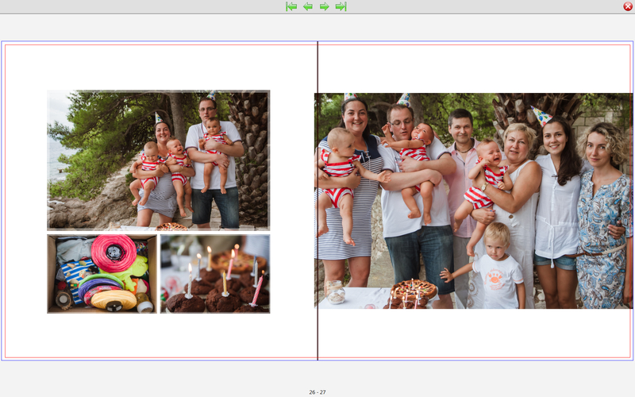635x397 pixels.
Task: Skip to the last page spread
Action: (x=341, y=6)
